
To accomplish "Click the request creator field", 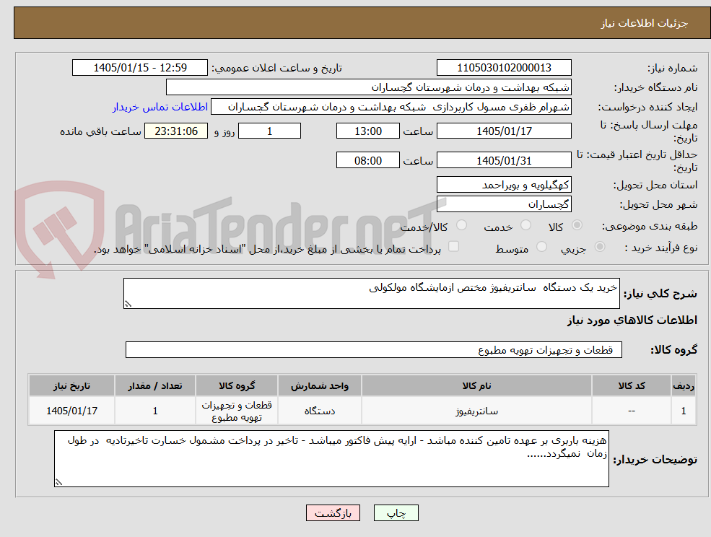I will tap(391, 107).
